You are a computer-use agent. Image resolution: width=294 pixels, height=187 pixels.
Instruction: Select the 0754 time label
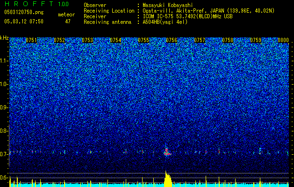115,40
